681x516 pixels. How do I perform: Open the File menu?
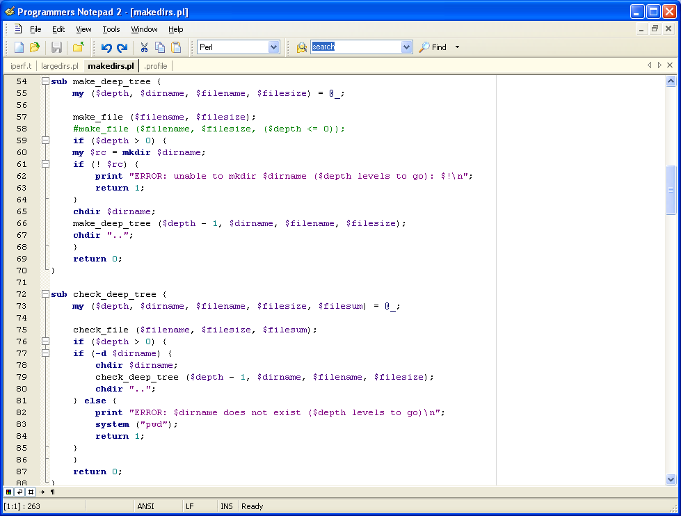[35, 29]
